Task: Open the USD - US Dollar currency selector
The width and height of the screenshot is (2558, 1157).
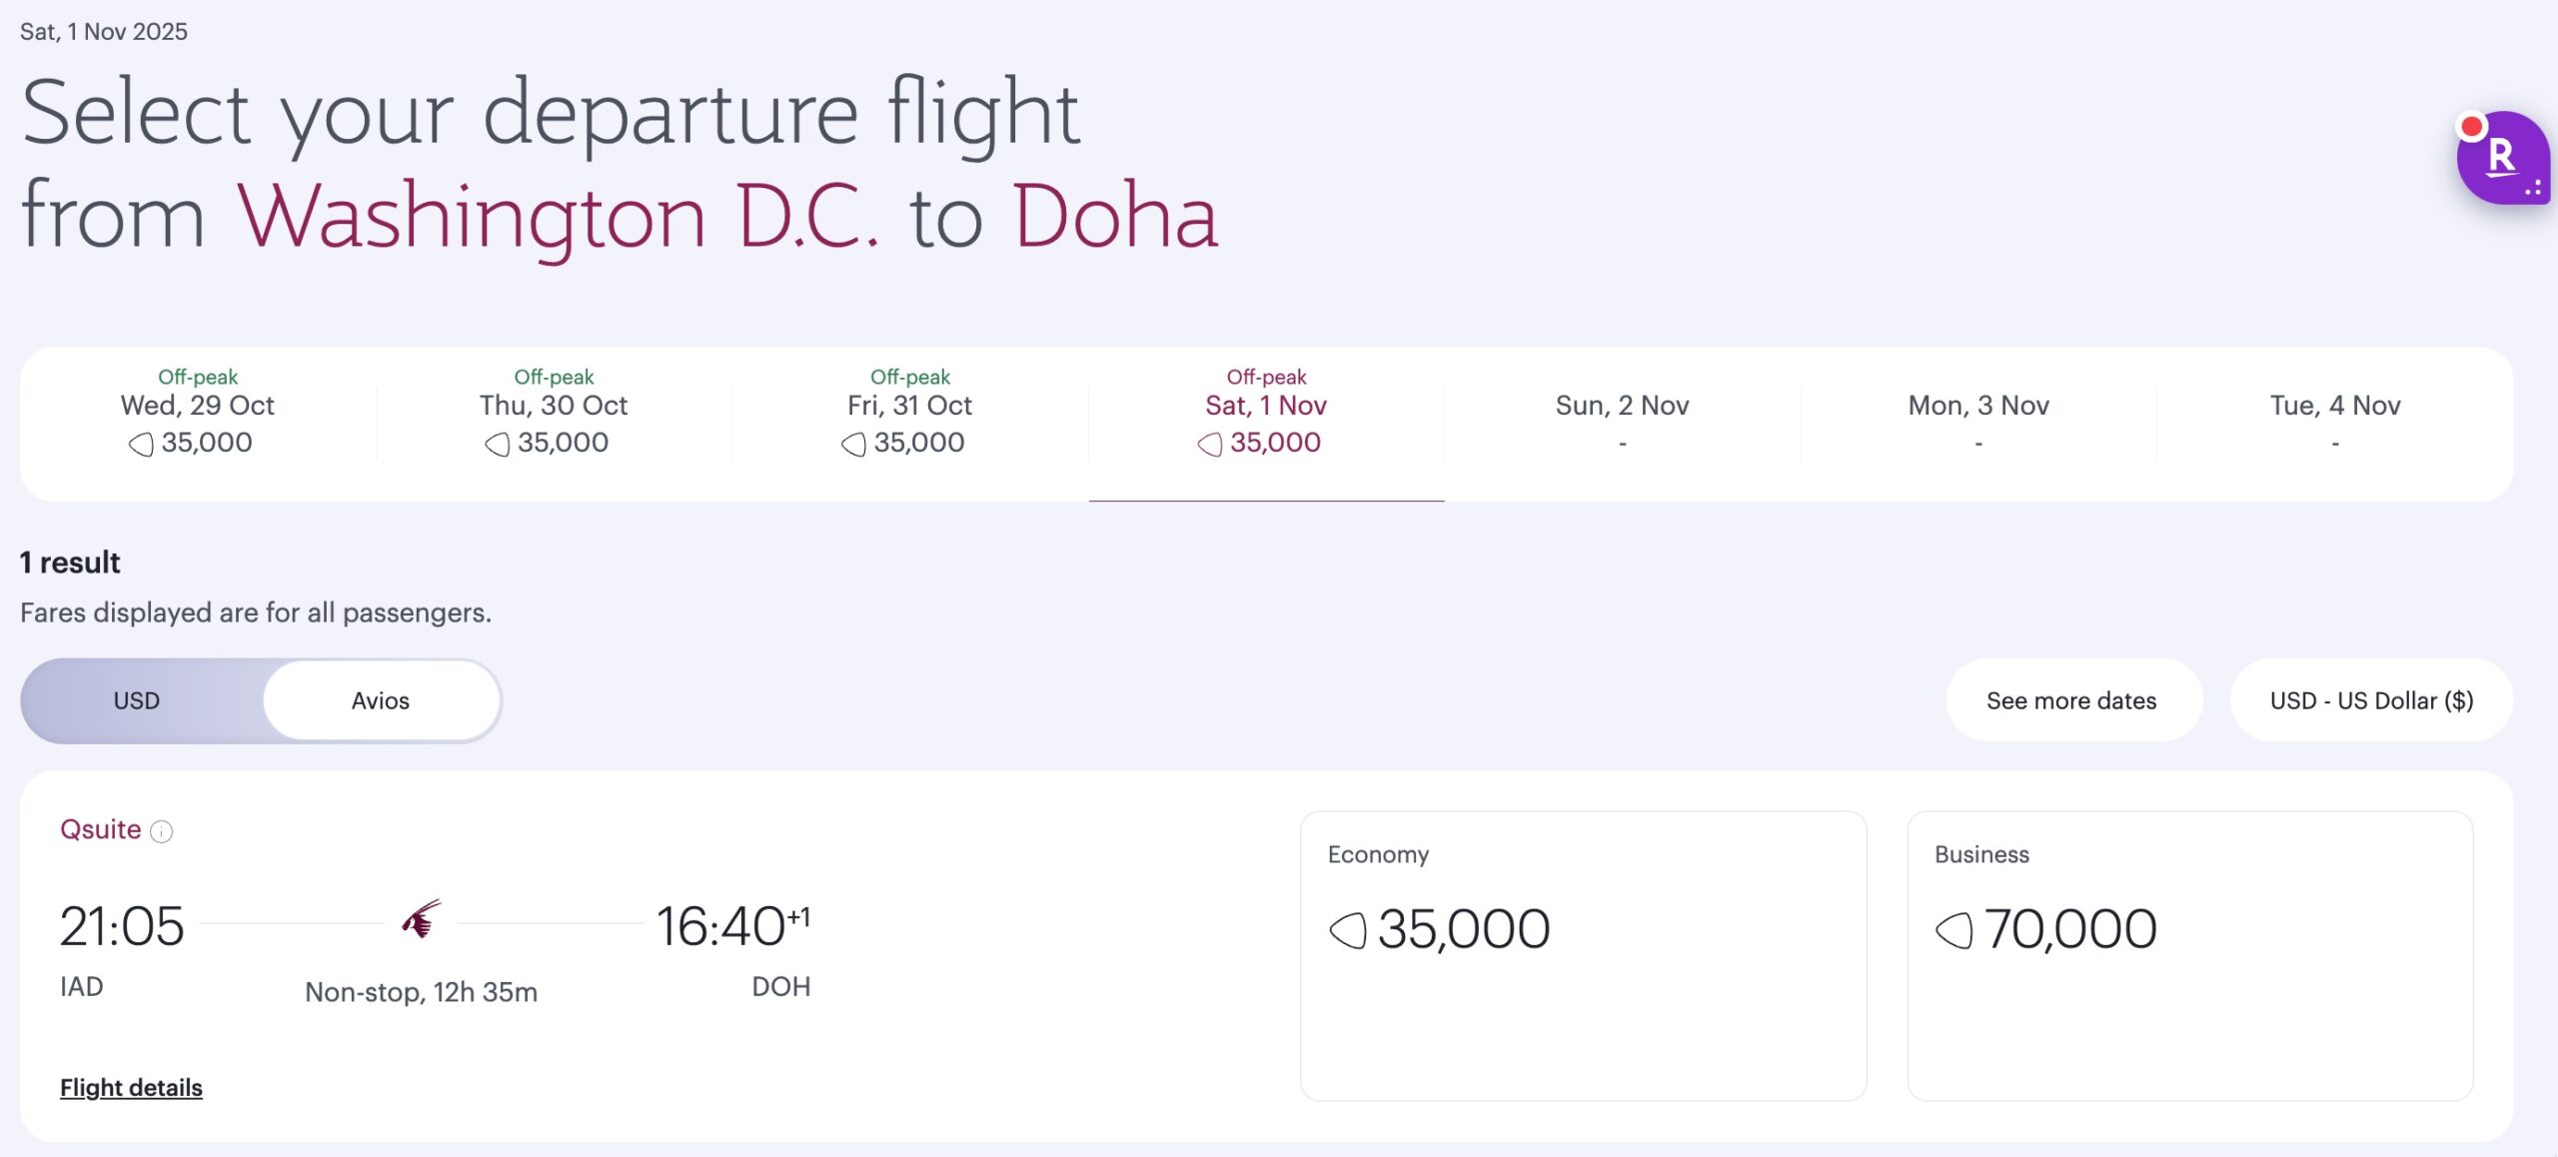Action: click(2369, 700)
